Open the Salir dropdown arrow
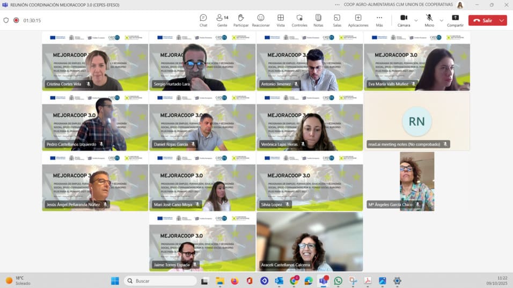This screenshot has width=513, height=288. tap(502, 20)
